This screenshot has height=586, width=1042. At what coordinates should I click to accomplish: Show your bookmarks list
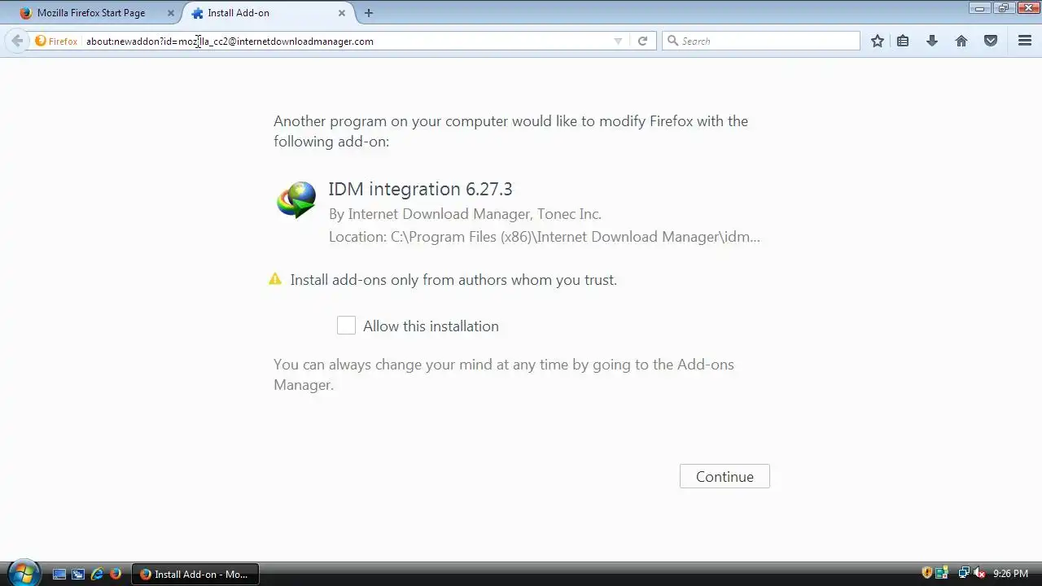click(x=903, y=41)
